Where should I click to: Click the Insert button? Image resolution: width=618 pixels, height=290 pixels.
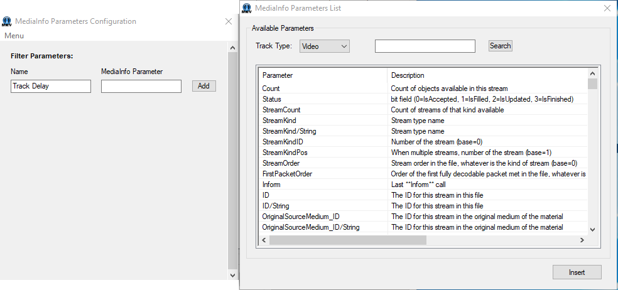click(577, 272)
